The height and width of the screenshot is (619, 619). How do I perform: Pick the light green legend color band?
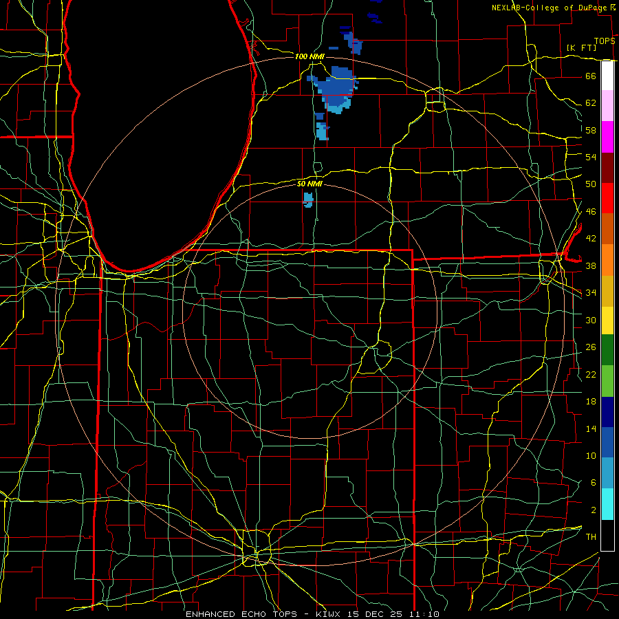(x=607, y=381)
